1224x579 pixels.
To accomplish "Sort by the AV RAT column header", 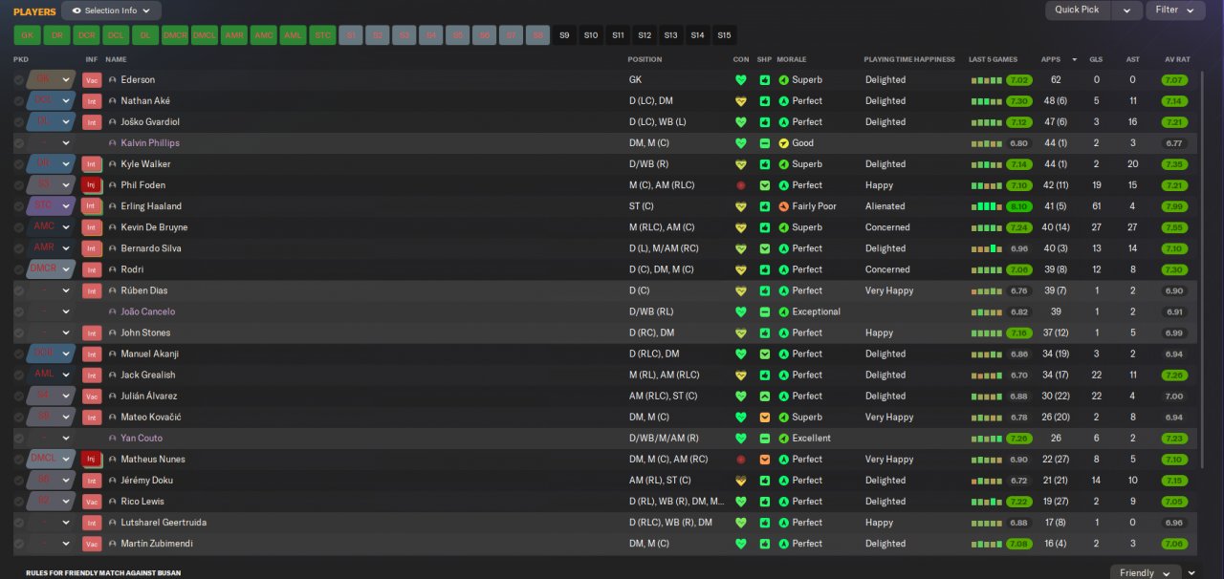I will pyautogui.click(x=1177, y=59).
